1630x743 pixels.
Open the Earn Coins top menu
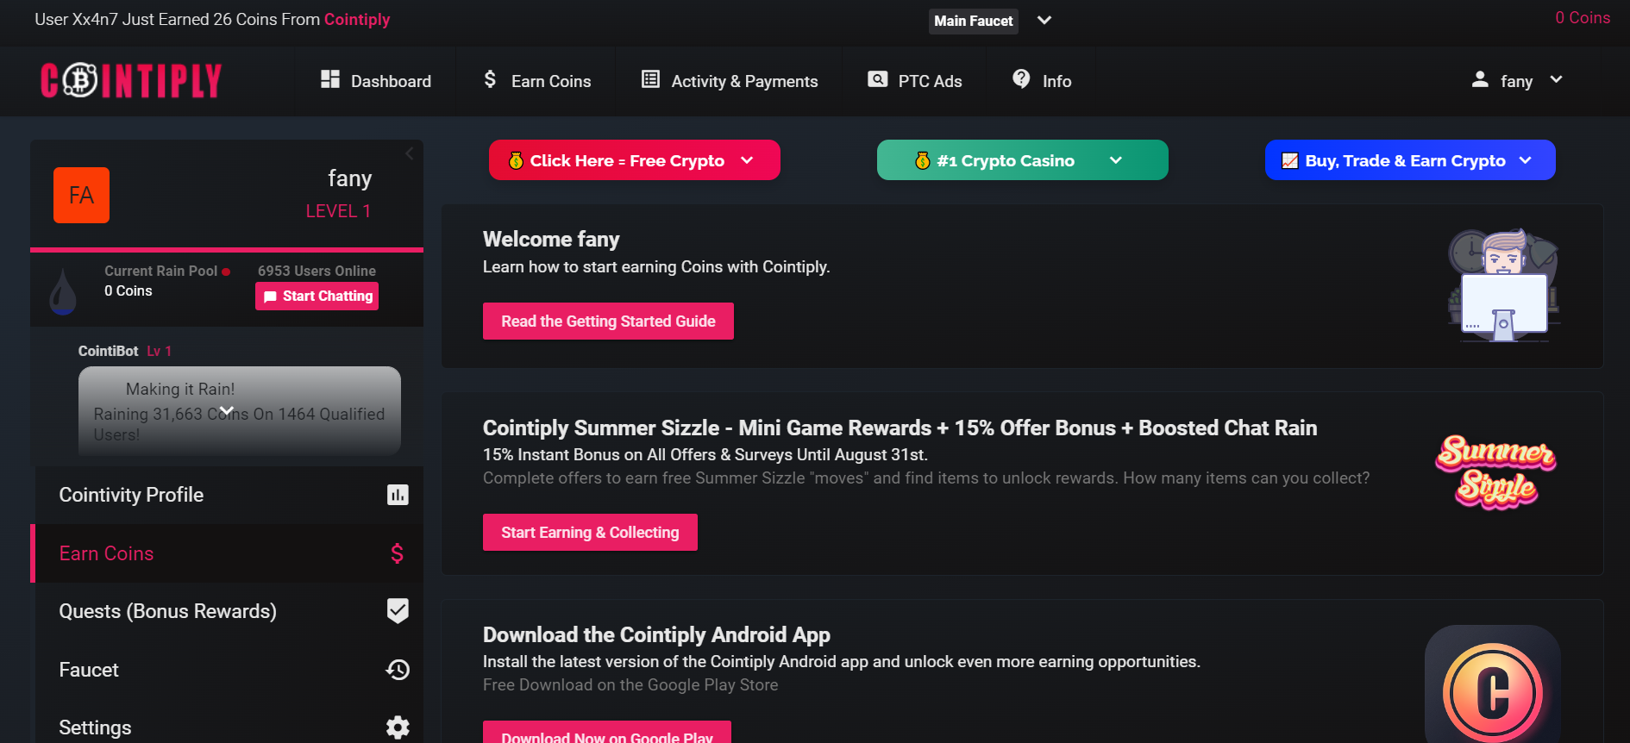tap(537, 81)
